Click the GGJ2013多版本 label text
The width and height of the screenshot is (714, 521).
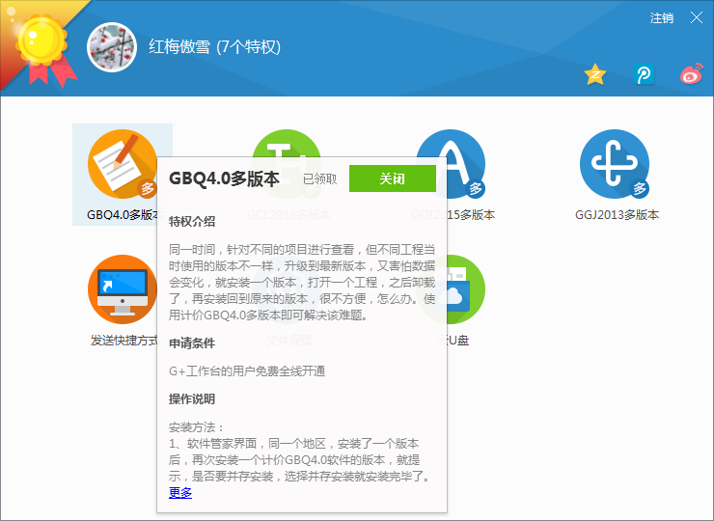click(617, 215)
